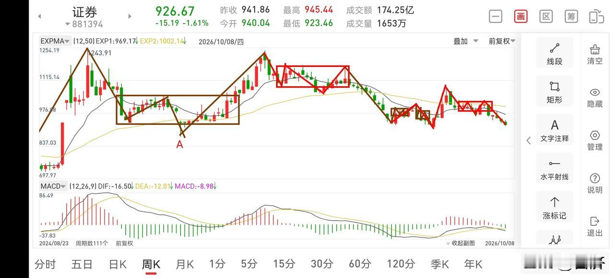Toggle the 画 drawing mode button
613x278 pixels.
(520, 16)
